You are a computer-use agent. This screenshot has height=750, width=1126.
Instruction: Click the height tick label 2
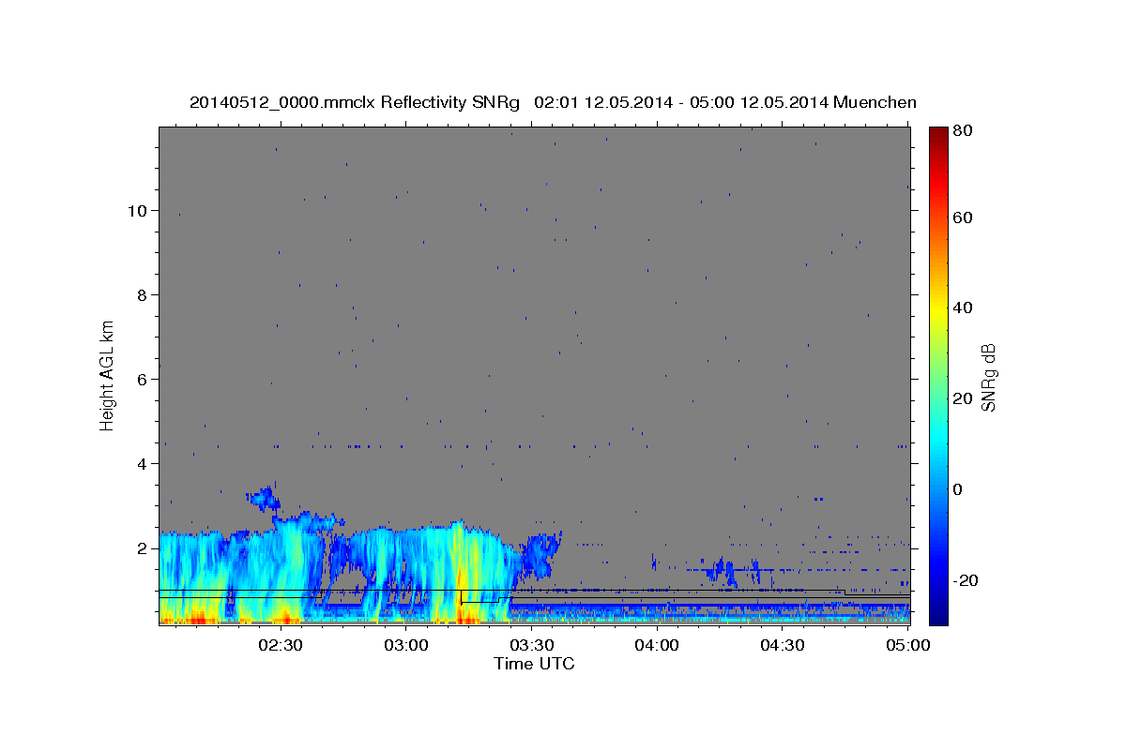[x=143, y=548]
